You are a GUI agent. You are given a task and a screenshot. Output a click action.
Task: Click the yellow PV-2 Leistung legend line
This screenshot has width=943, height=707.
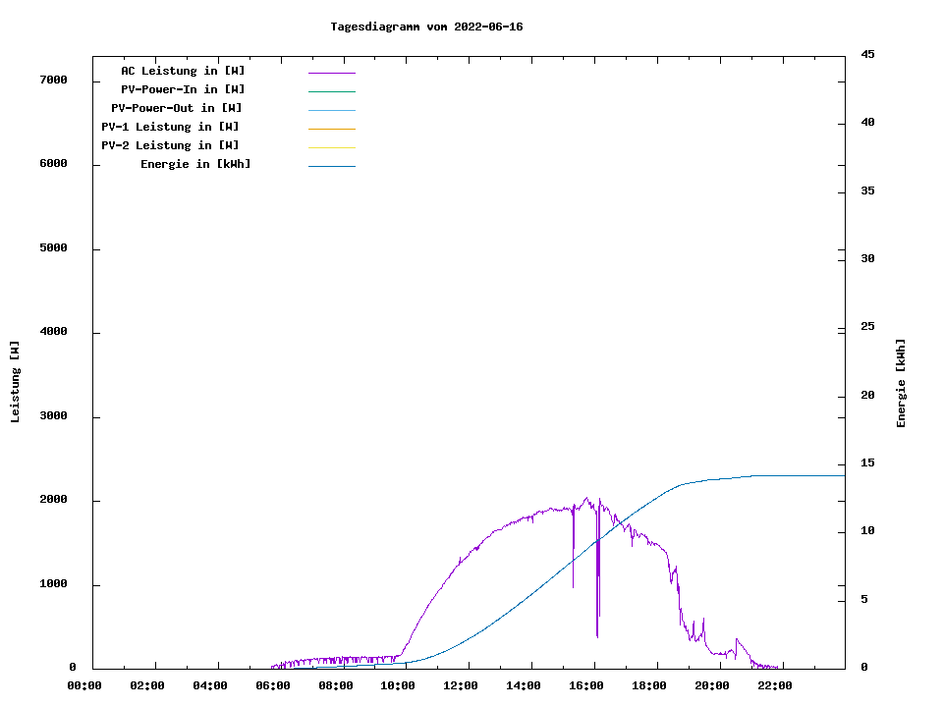(x=331, y=147)
